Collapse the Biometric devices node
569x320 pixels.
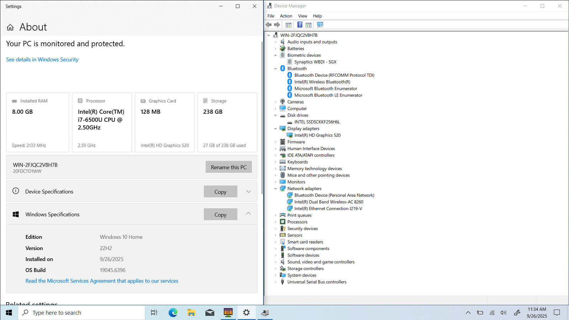pos(276,55)
